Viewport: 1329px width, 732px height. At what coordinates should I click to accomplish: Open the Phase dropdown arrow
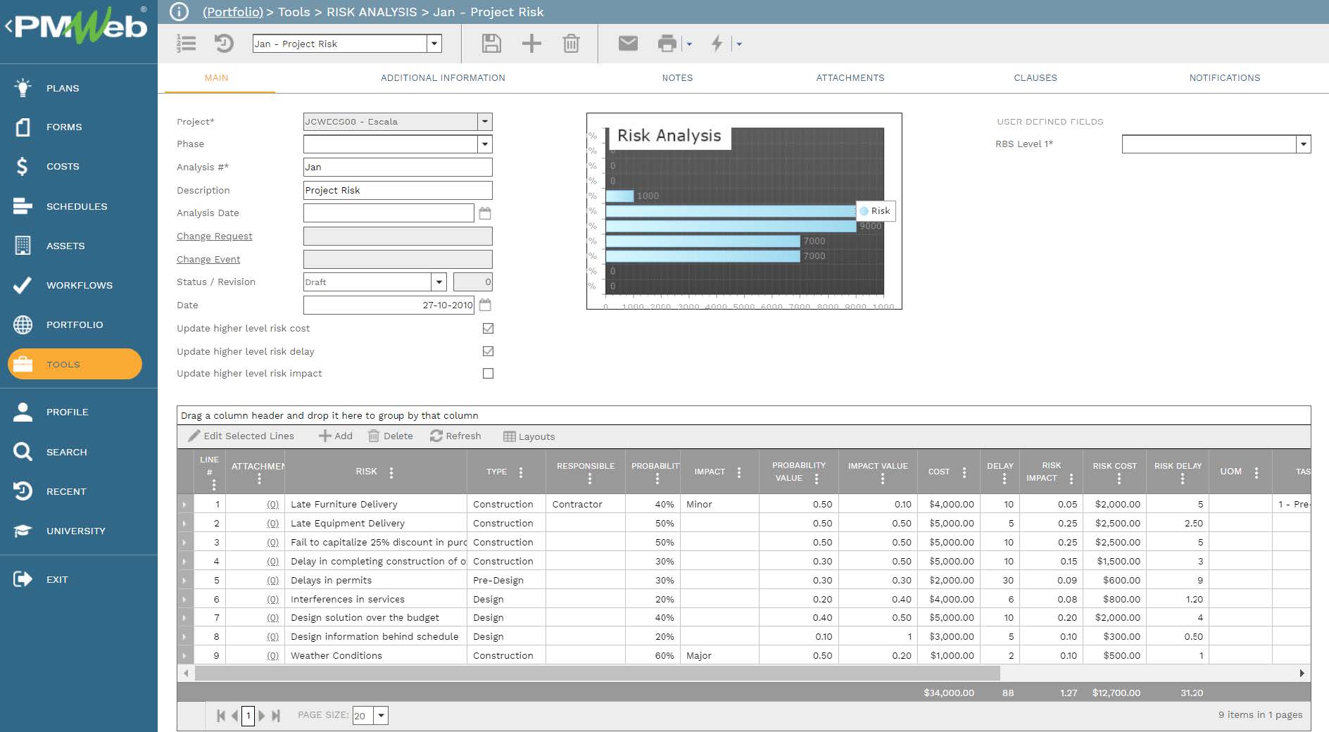point(485,144)
